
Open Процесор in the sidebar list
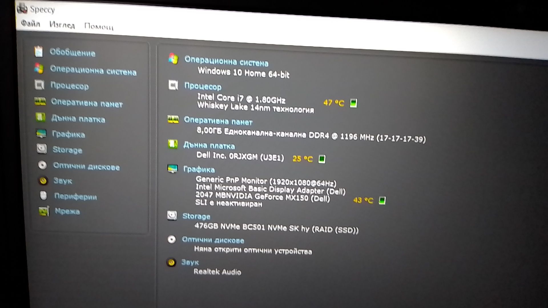coord(69,86)
